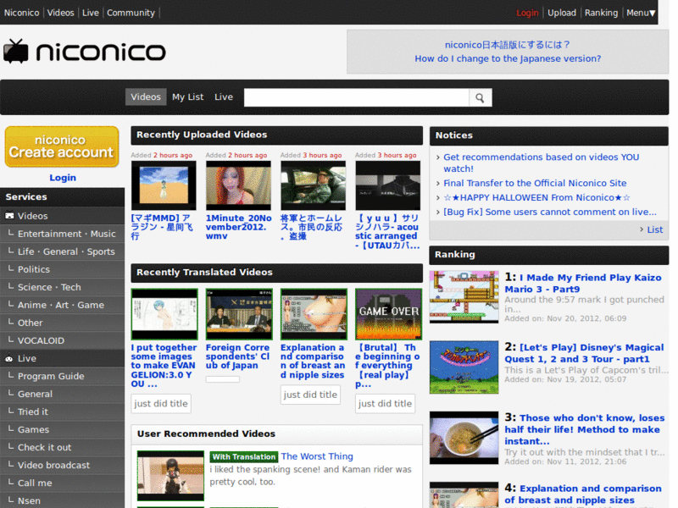Open the 1Minute_20November2012.wmv thumbnail
678x508 pixels.
tap(238, 185)
